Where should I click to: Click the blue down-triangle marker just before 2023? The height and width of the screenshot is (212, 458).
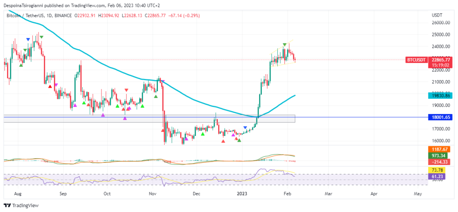245,128
